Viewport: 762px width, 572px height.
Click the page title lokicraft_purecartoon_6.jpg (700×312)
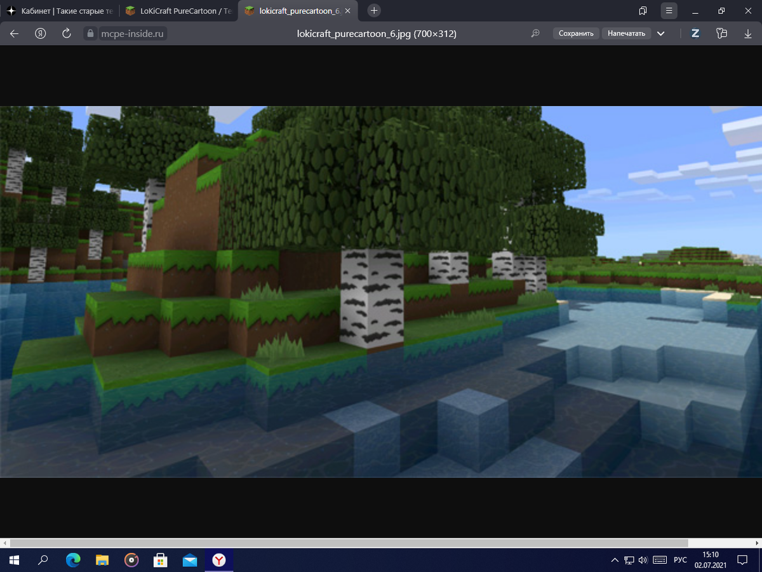[x=377, y=34]
